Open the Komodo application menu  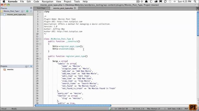coord(13,2)
